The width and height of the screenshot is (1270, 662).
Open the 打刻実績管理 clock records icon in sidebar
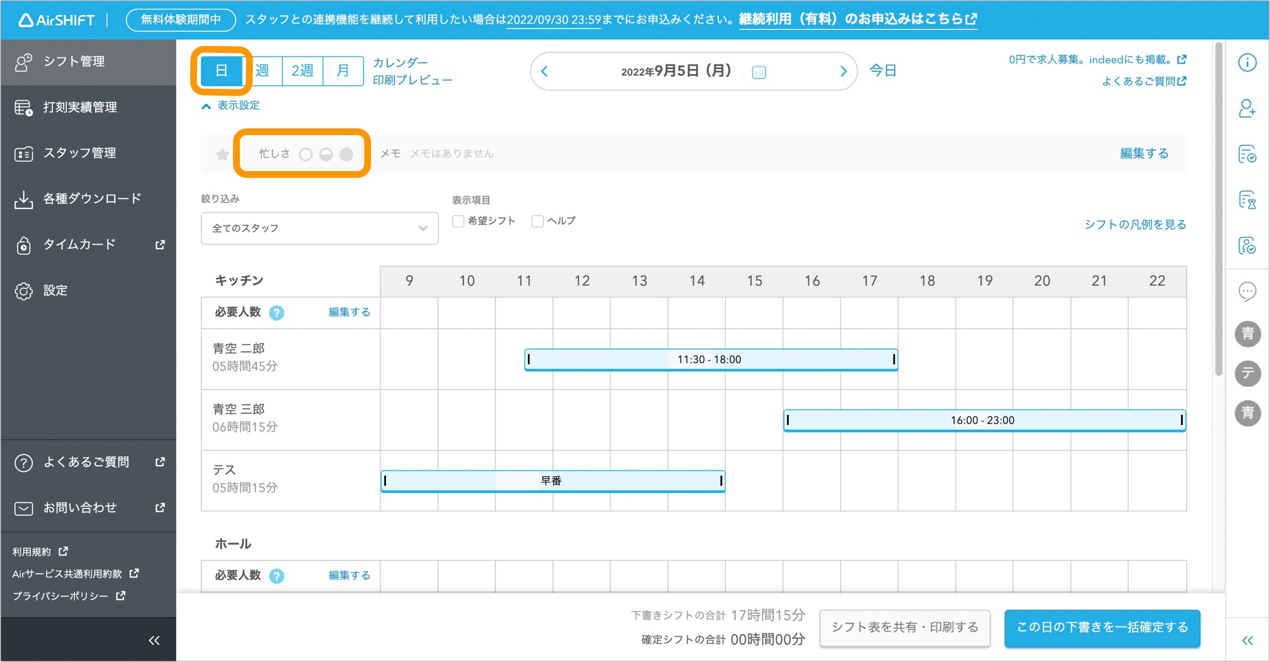(24, 107)
